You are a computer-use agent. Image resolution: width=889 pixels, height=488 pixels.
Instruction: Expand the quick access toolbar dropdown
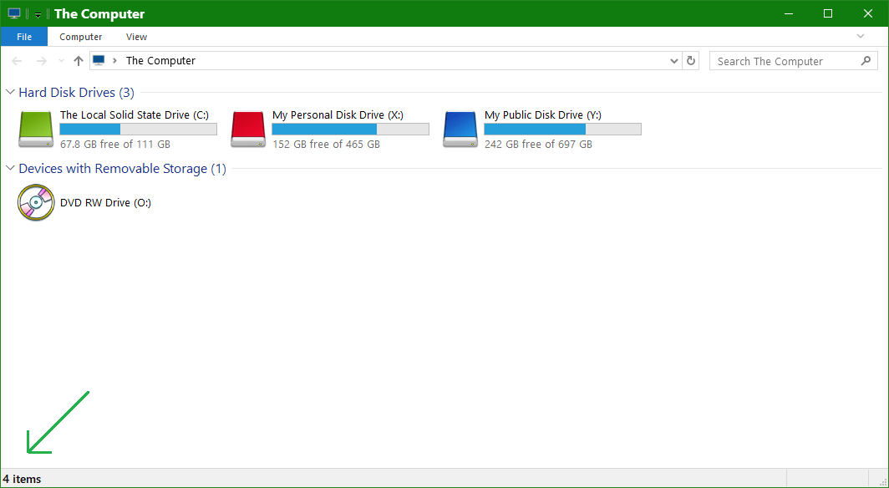[x=37, y=13]
